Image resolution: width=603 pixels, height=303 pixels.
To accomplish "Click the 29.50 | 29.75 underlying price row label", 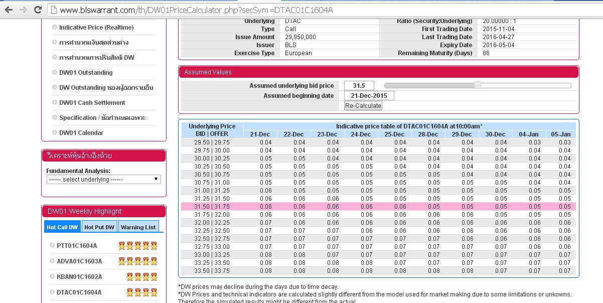I will click(212, 142).
